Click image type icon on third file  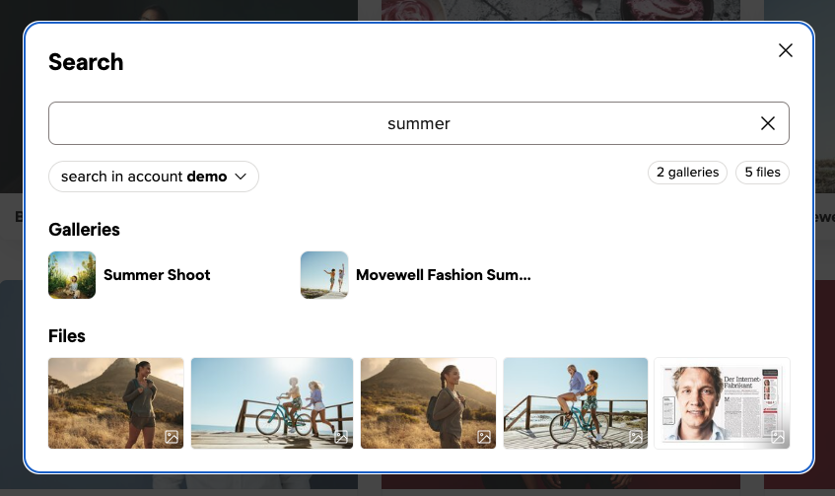pos(484,437)
